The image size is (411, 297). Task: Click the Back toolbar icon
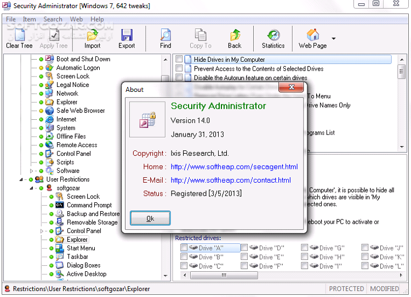click(x=235, y=35)
